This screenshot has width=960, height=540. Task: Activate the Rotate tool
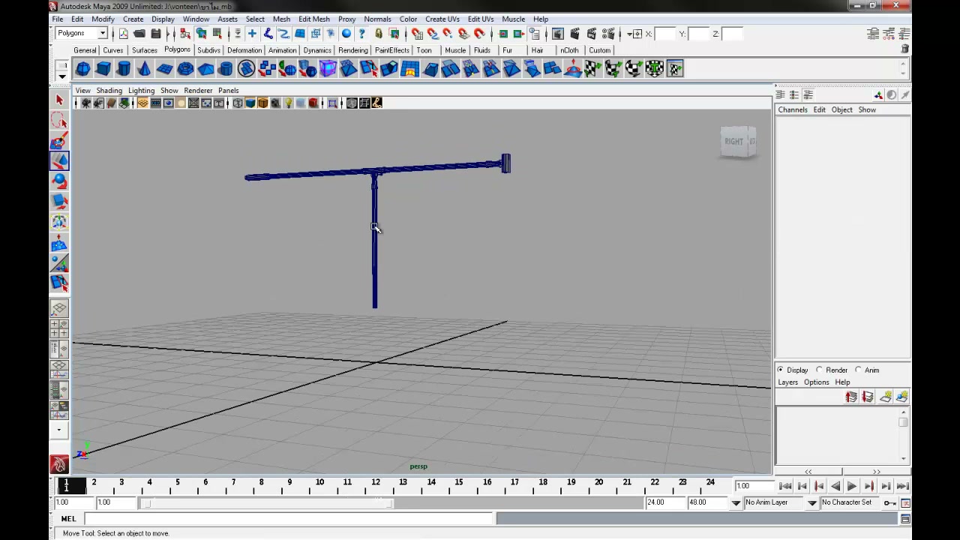pos(59,181)
